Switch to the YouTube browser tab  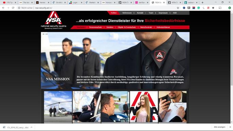pos(10,2)
